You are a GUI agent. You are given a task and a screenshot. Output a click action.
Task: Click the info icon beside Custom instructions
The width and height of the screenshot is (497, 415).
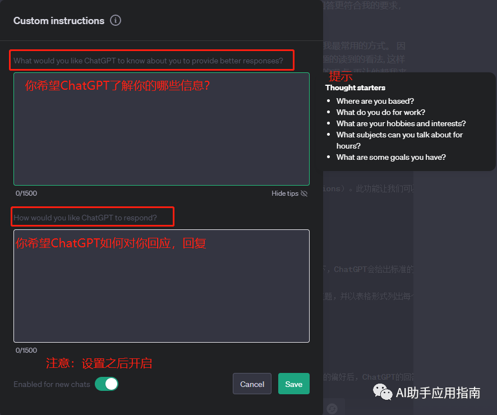tap(116, 21)
